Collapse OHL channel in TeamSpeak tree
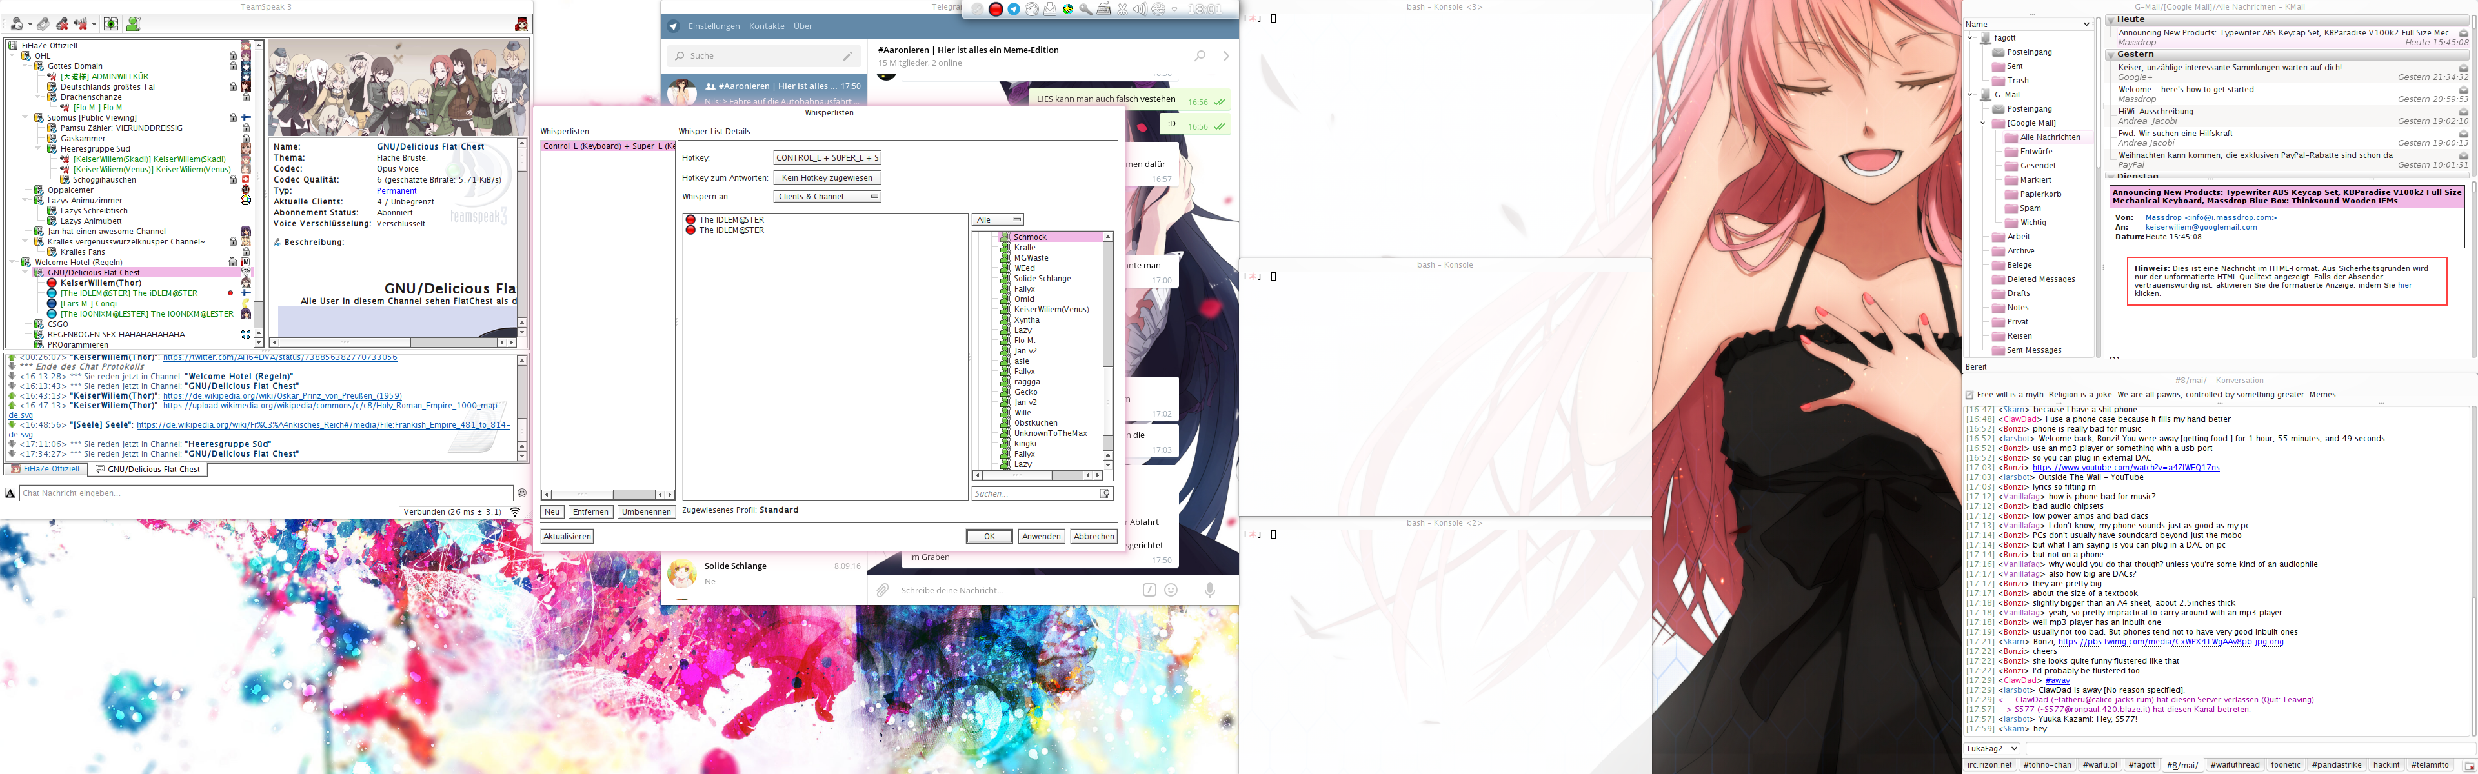The image size is (2478, 774). coord(12,55)
